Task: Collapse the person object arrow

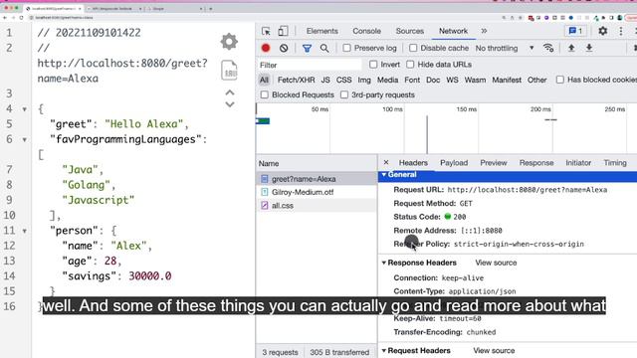Action: click(x=24, y=231)
